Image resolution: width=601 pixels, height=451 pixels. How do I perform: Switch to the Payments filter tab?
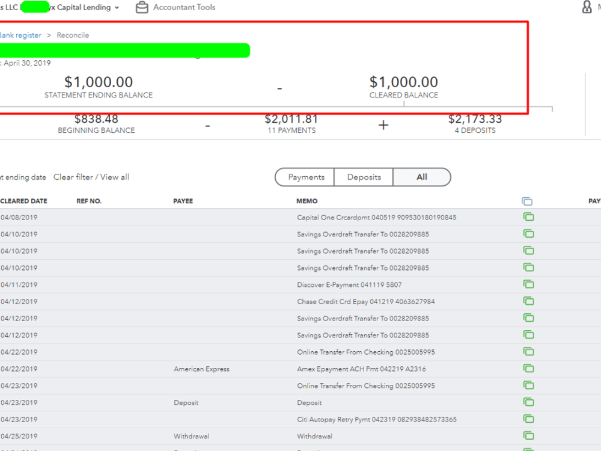point(305,177)
